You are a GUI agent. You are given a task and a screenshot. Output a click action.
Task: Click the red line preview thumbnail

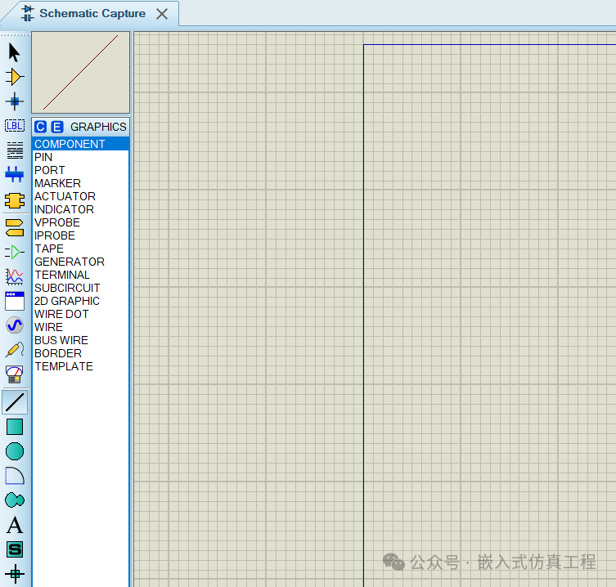[x=80, y=73]
